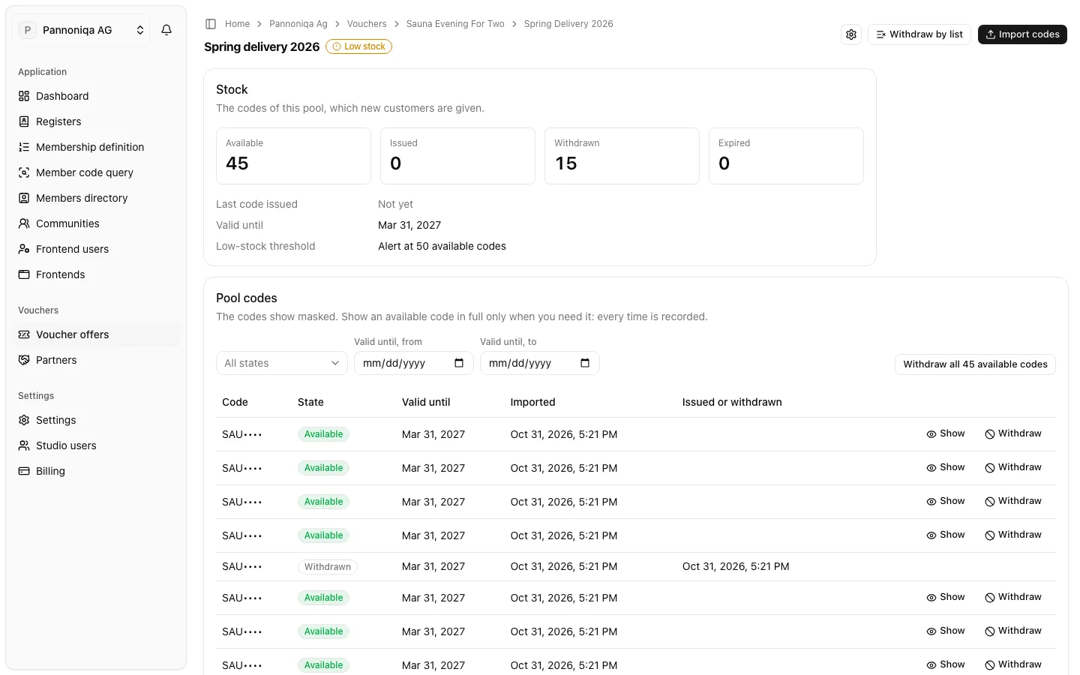1080x675 pixels.
Task: Click Withdraw all 45 available codes
Action: point(975,364)
